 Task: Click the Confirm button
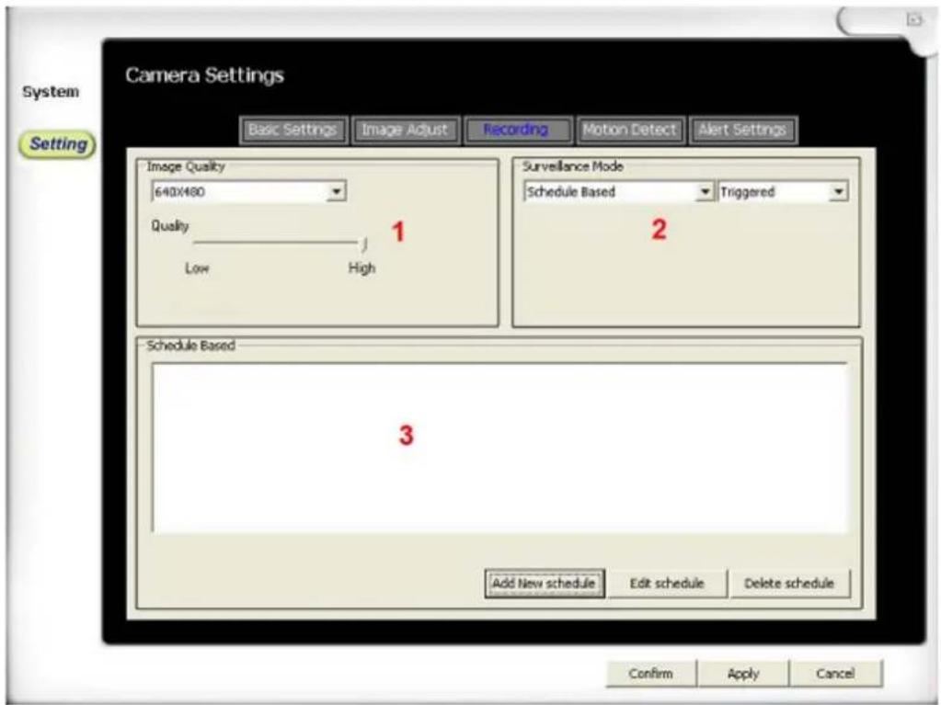650,674
